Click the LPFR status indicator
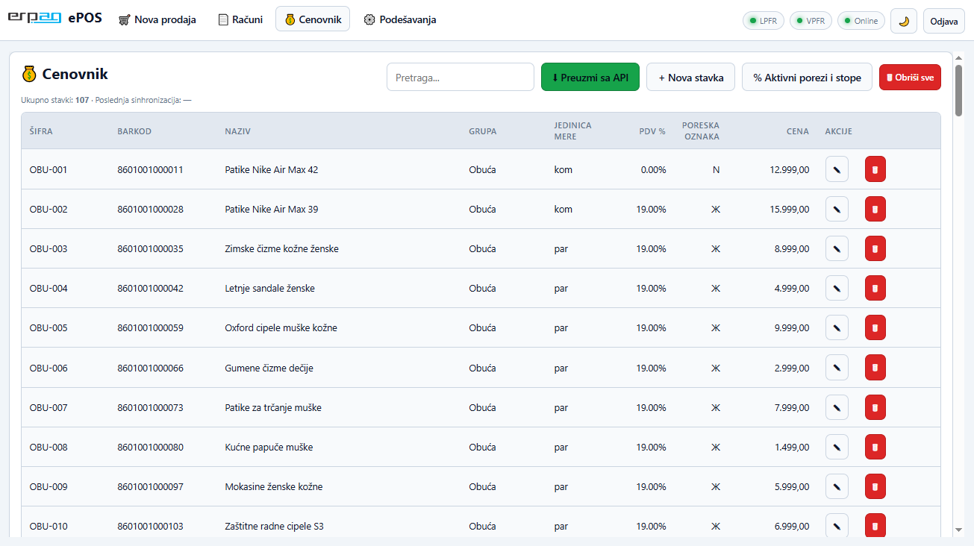This screenshot has height=546, width=974. [x=764, y=21]
